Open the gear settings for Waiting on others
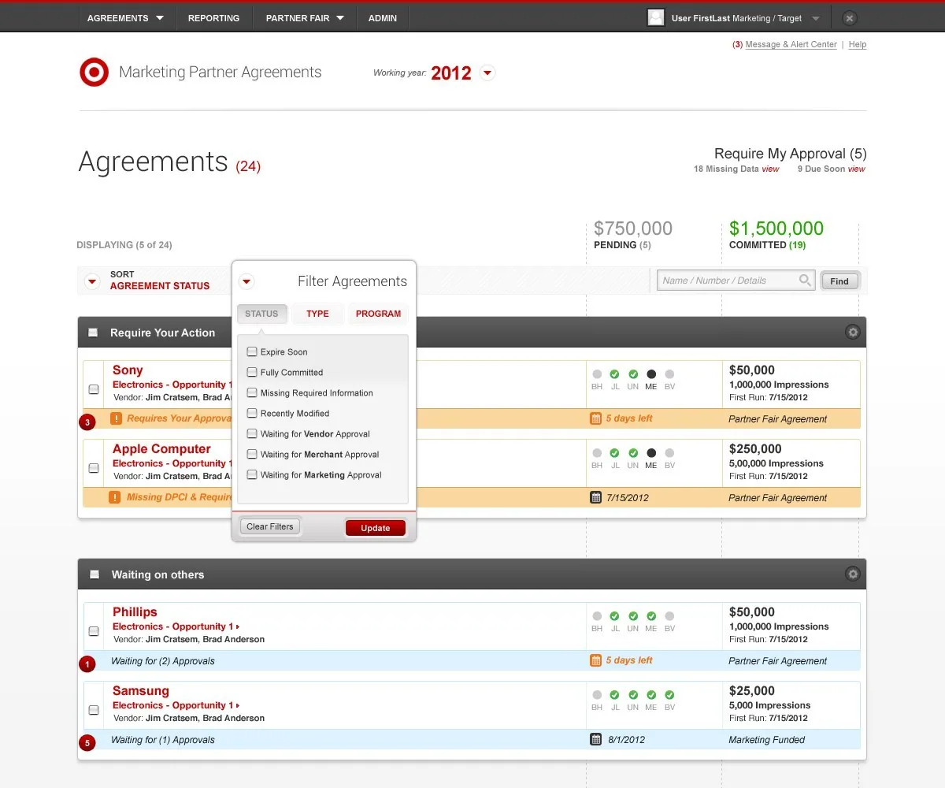 [x=852, y=574]
